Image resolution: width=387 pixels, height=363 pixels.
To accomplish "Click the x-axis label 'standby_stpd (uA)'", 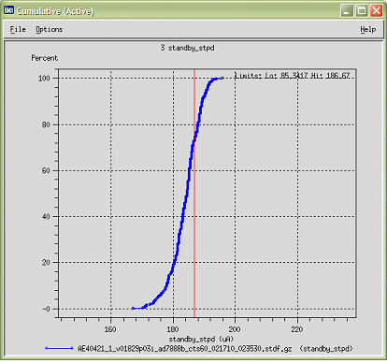I will [x=201, y=339].
